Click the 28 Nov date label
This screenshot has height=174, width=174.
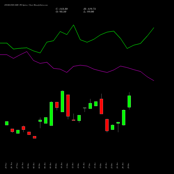click(x=23, y=166)
